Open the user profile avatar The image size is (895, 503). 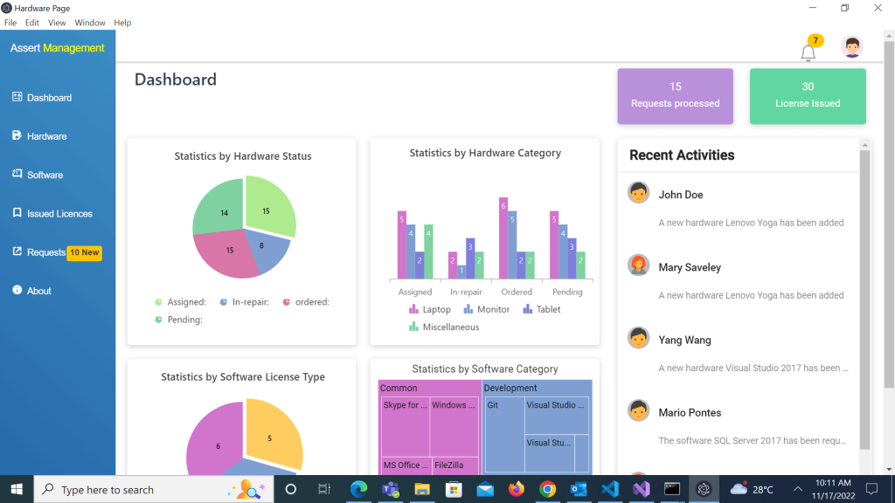851,47
